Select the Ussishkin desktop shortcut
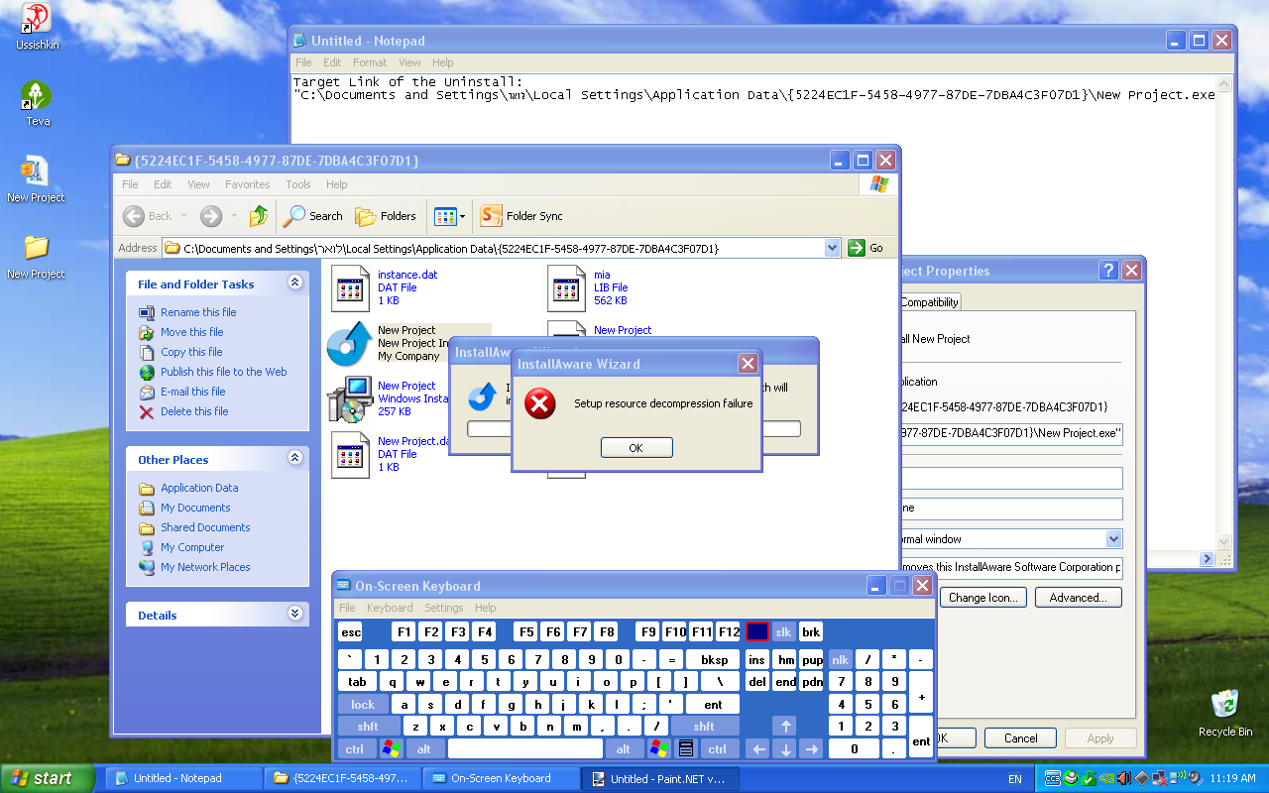1269x793 pixels. click(x=37, y=27)
